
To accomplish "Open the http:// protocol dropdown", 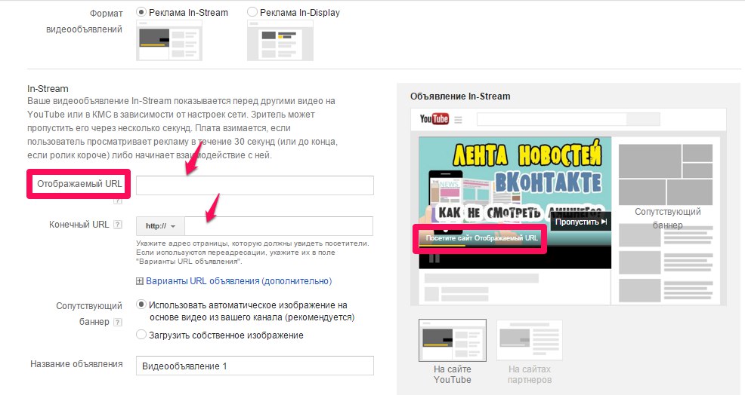I will (160, 226).
